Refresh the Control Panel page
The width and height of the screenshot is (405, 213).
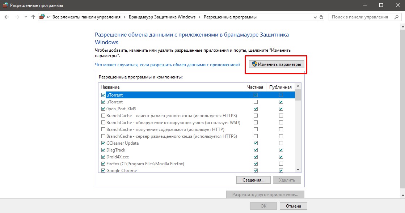click(x=321, y=17)
